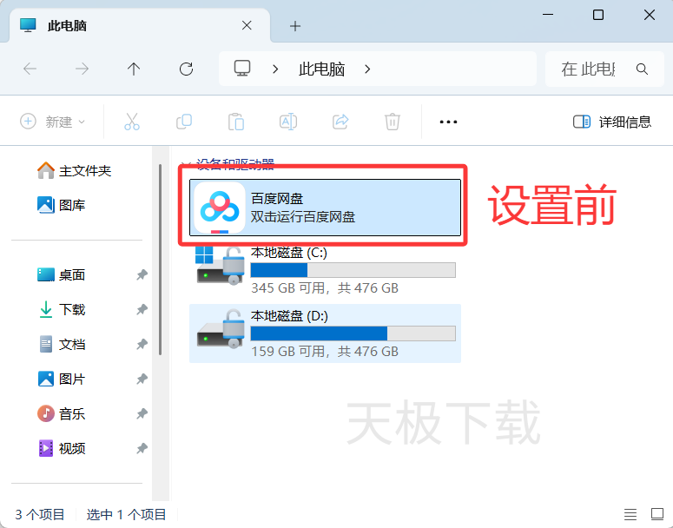Open 图片 in the sidebar
The width and height of the screenshot is (673, 528).
[61, 379]
